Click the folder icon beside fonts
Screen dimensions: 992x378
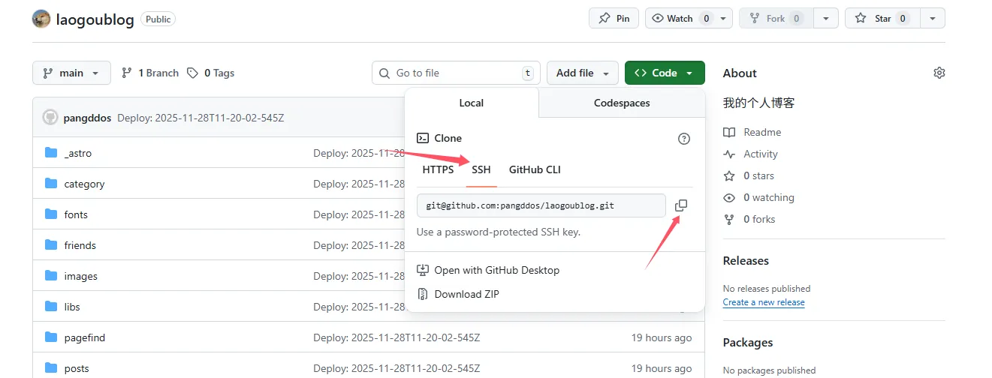click(x=51, y=214)
